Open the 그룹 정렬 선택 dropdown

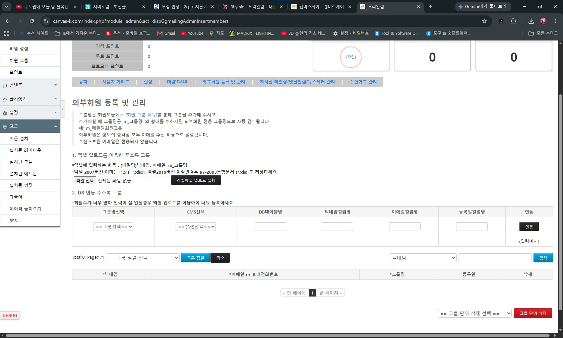[143, 258]
